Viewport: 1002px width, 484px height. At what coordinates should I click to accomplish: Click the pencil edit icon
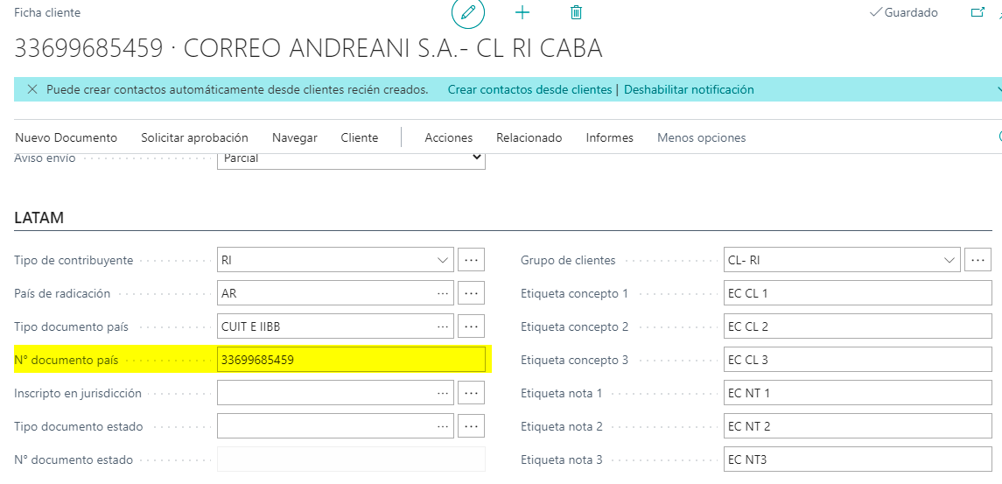click(468, 13)
